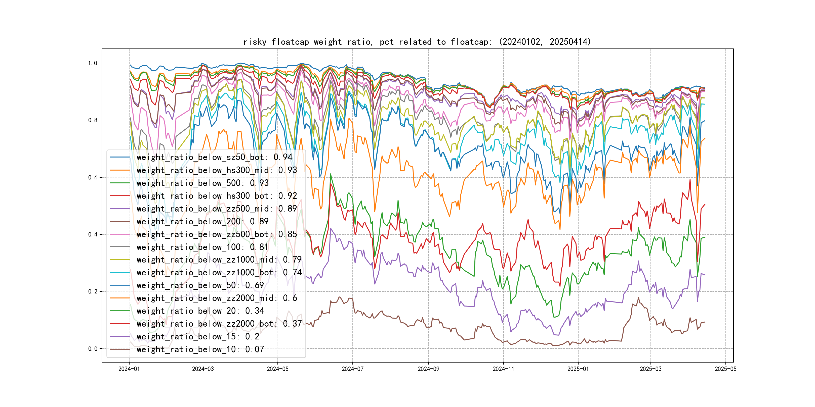815x407 pixels.
Task: Click y-axis tick label 1.0
Action: [x=93, y=63]
